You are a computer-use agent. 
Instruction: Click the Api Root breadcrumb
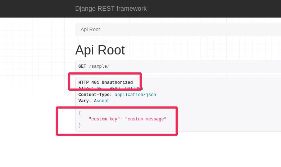click(x=90, y=29)
